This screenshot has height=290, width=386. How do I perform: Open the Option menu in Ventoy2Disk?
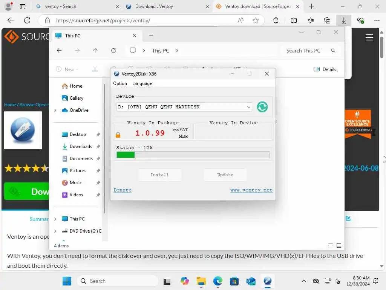pyautogui.click(x=120, y=83)
